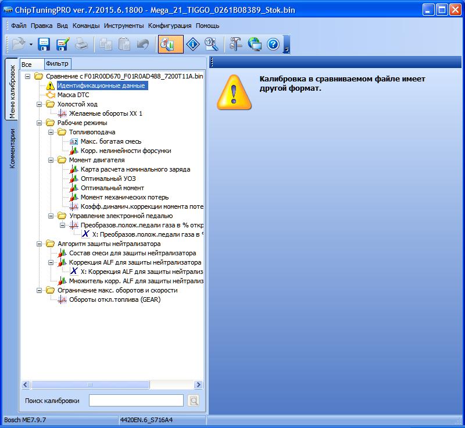465x428 pixels.
Task: Click the tree horizontal scrollbar left arrow
Action: click(26, 385)
